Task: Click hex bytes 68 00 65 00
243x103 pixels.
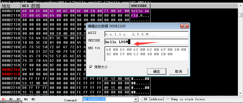Action: point(35,11)
